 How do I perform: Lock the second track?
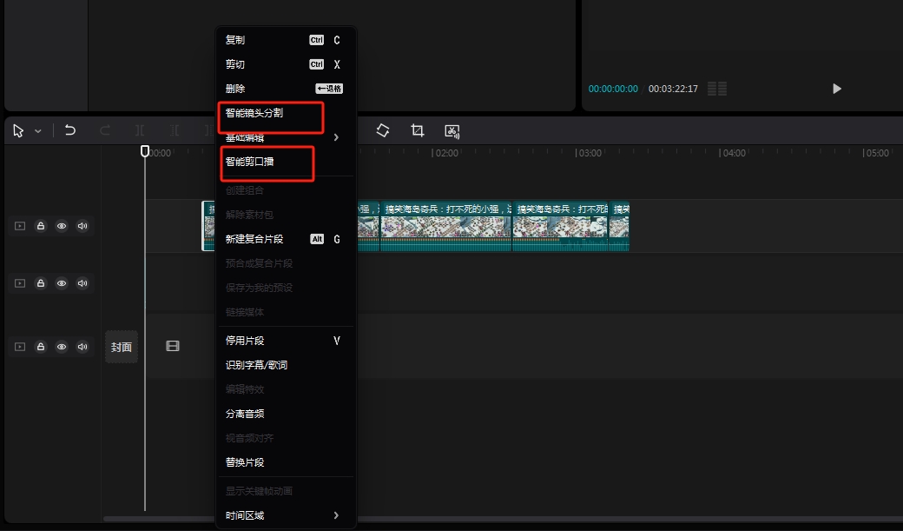41,283
